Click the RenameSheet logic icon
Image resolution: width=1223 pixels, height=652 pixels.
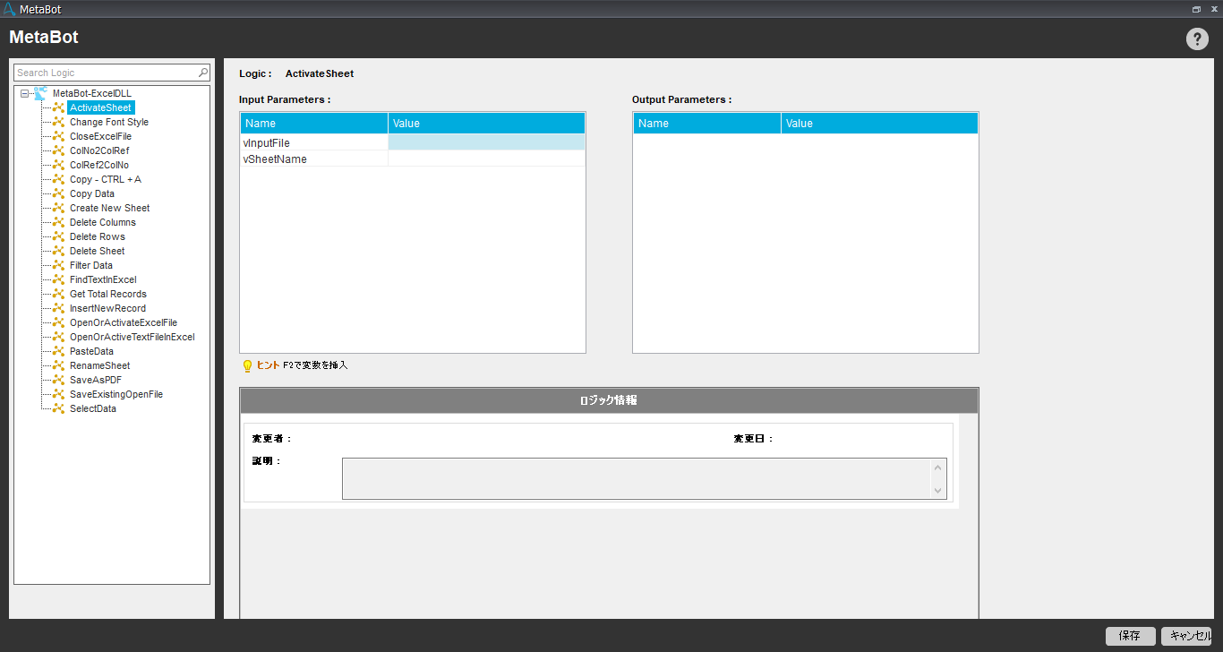[x=58, y=365]
